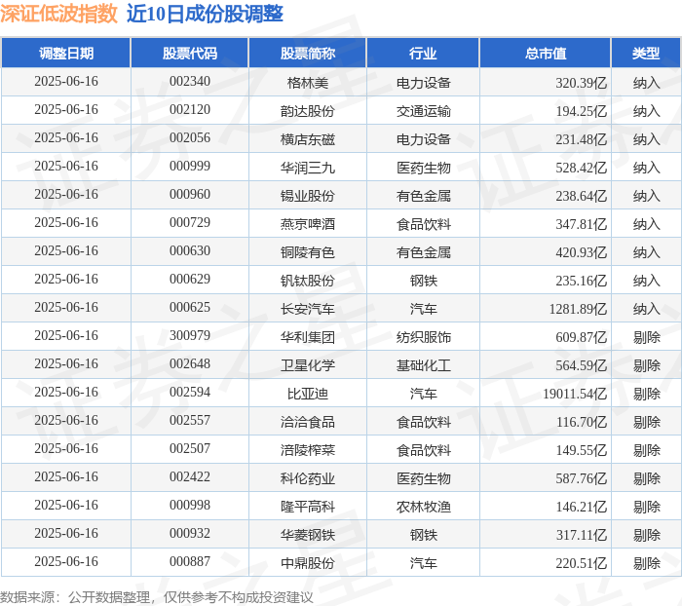Click stock name 洽洽食品

(x=308, y=422)
